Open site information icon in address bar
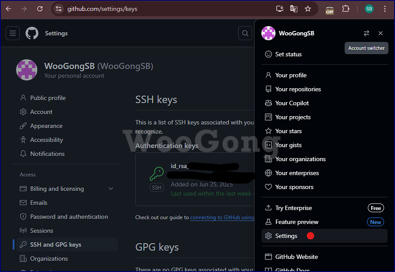The image size is (395, 272). pyautogui.click(x=58, y=9)
